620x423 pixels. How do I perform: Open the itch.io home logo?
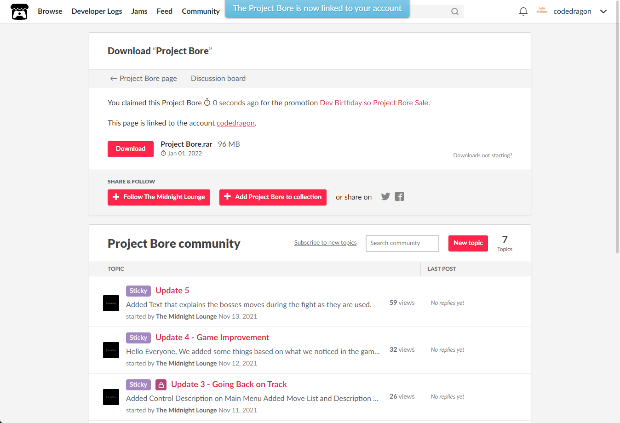19,11
